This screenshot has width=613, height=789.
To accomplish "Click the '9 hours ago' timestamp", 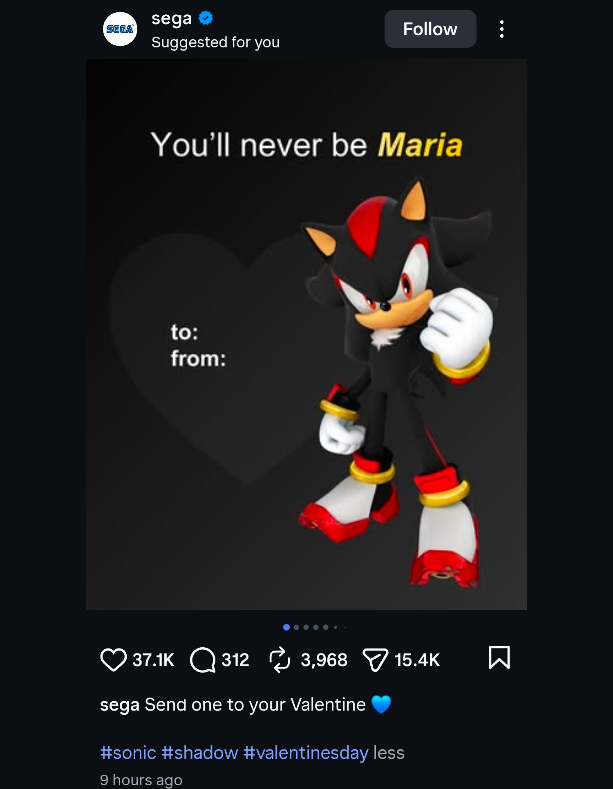I will tap(141, 780).
